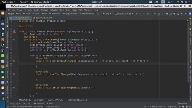Screen dimensions: 192x108
Task: Click the override gutter icon beside onCreate
Action: pos(14,40)
